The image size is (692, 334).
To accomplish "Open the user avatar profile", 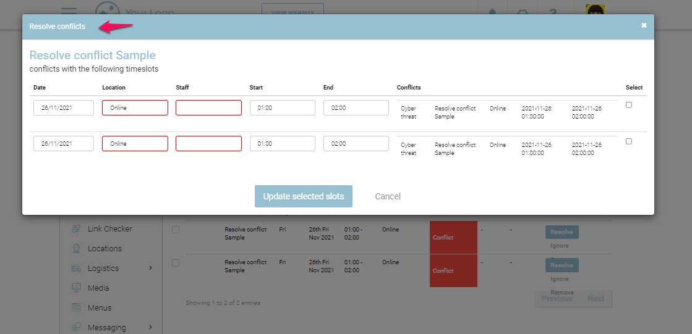I will tap(595, 11).
